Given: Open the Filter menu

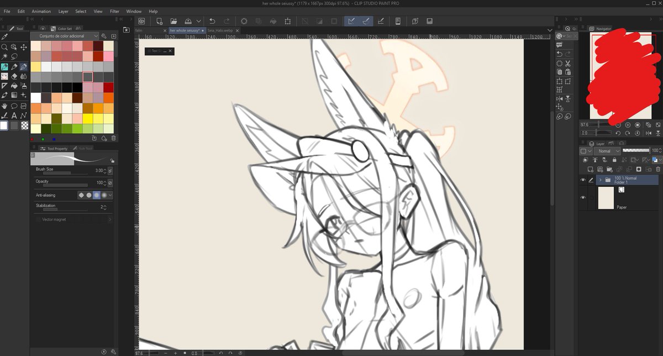Looking at the screenshot, I should [114, 11].
